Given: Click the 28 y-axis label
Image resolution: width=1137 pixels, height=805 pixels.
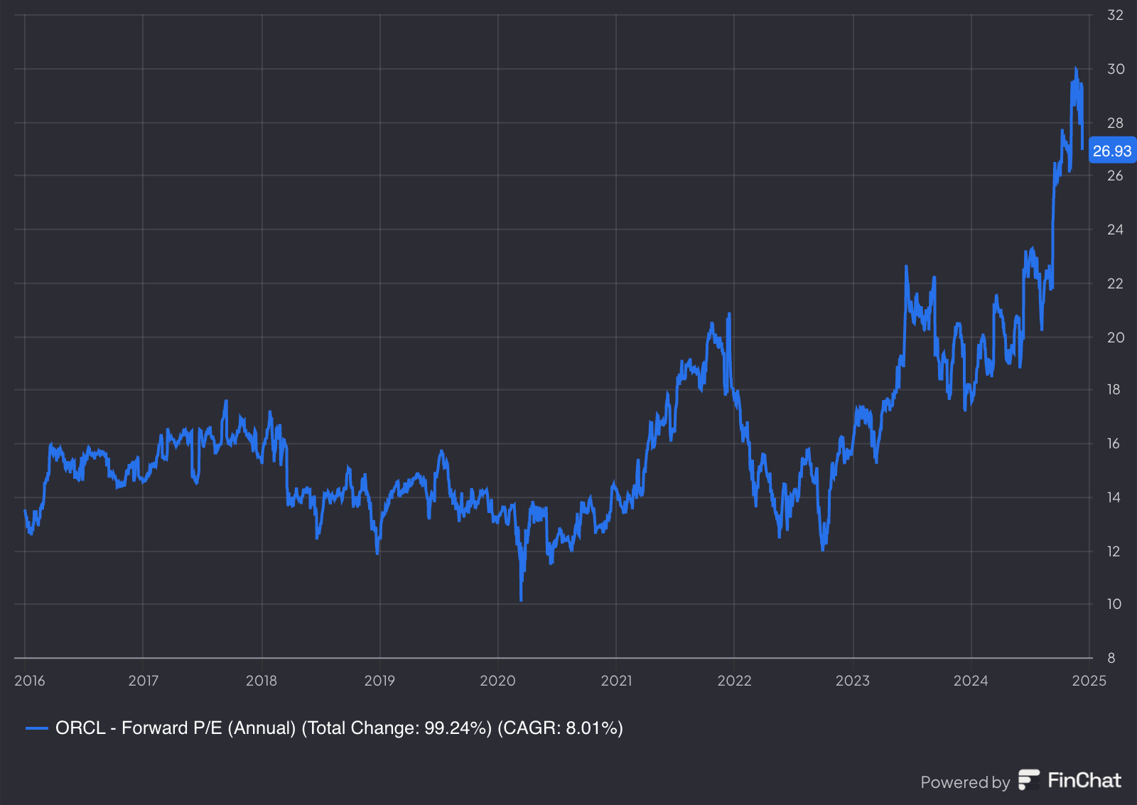Looking at the screenshot, I should [x=1116, y=123].
